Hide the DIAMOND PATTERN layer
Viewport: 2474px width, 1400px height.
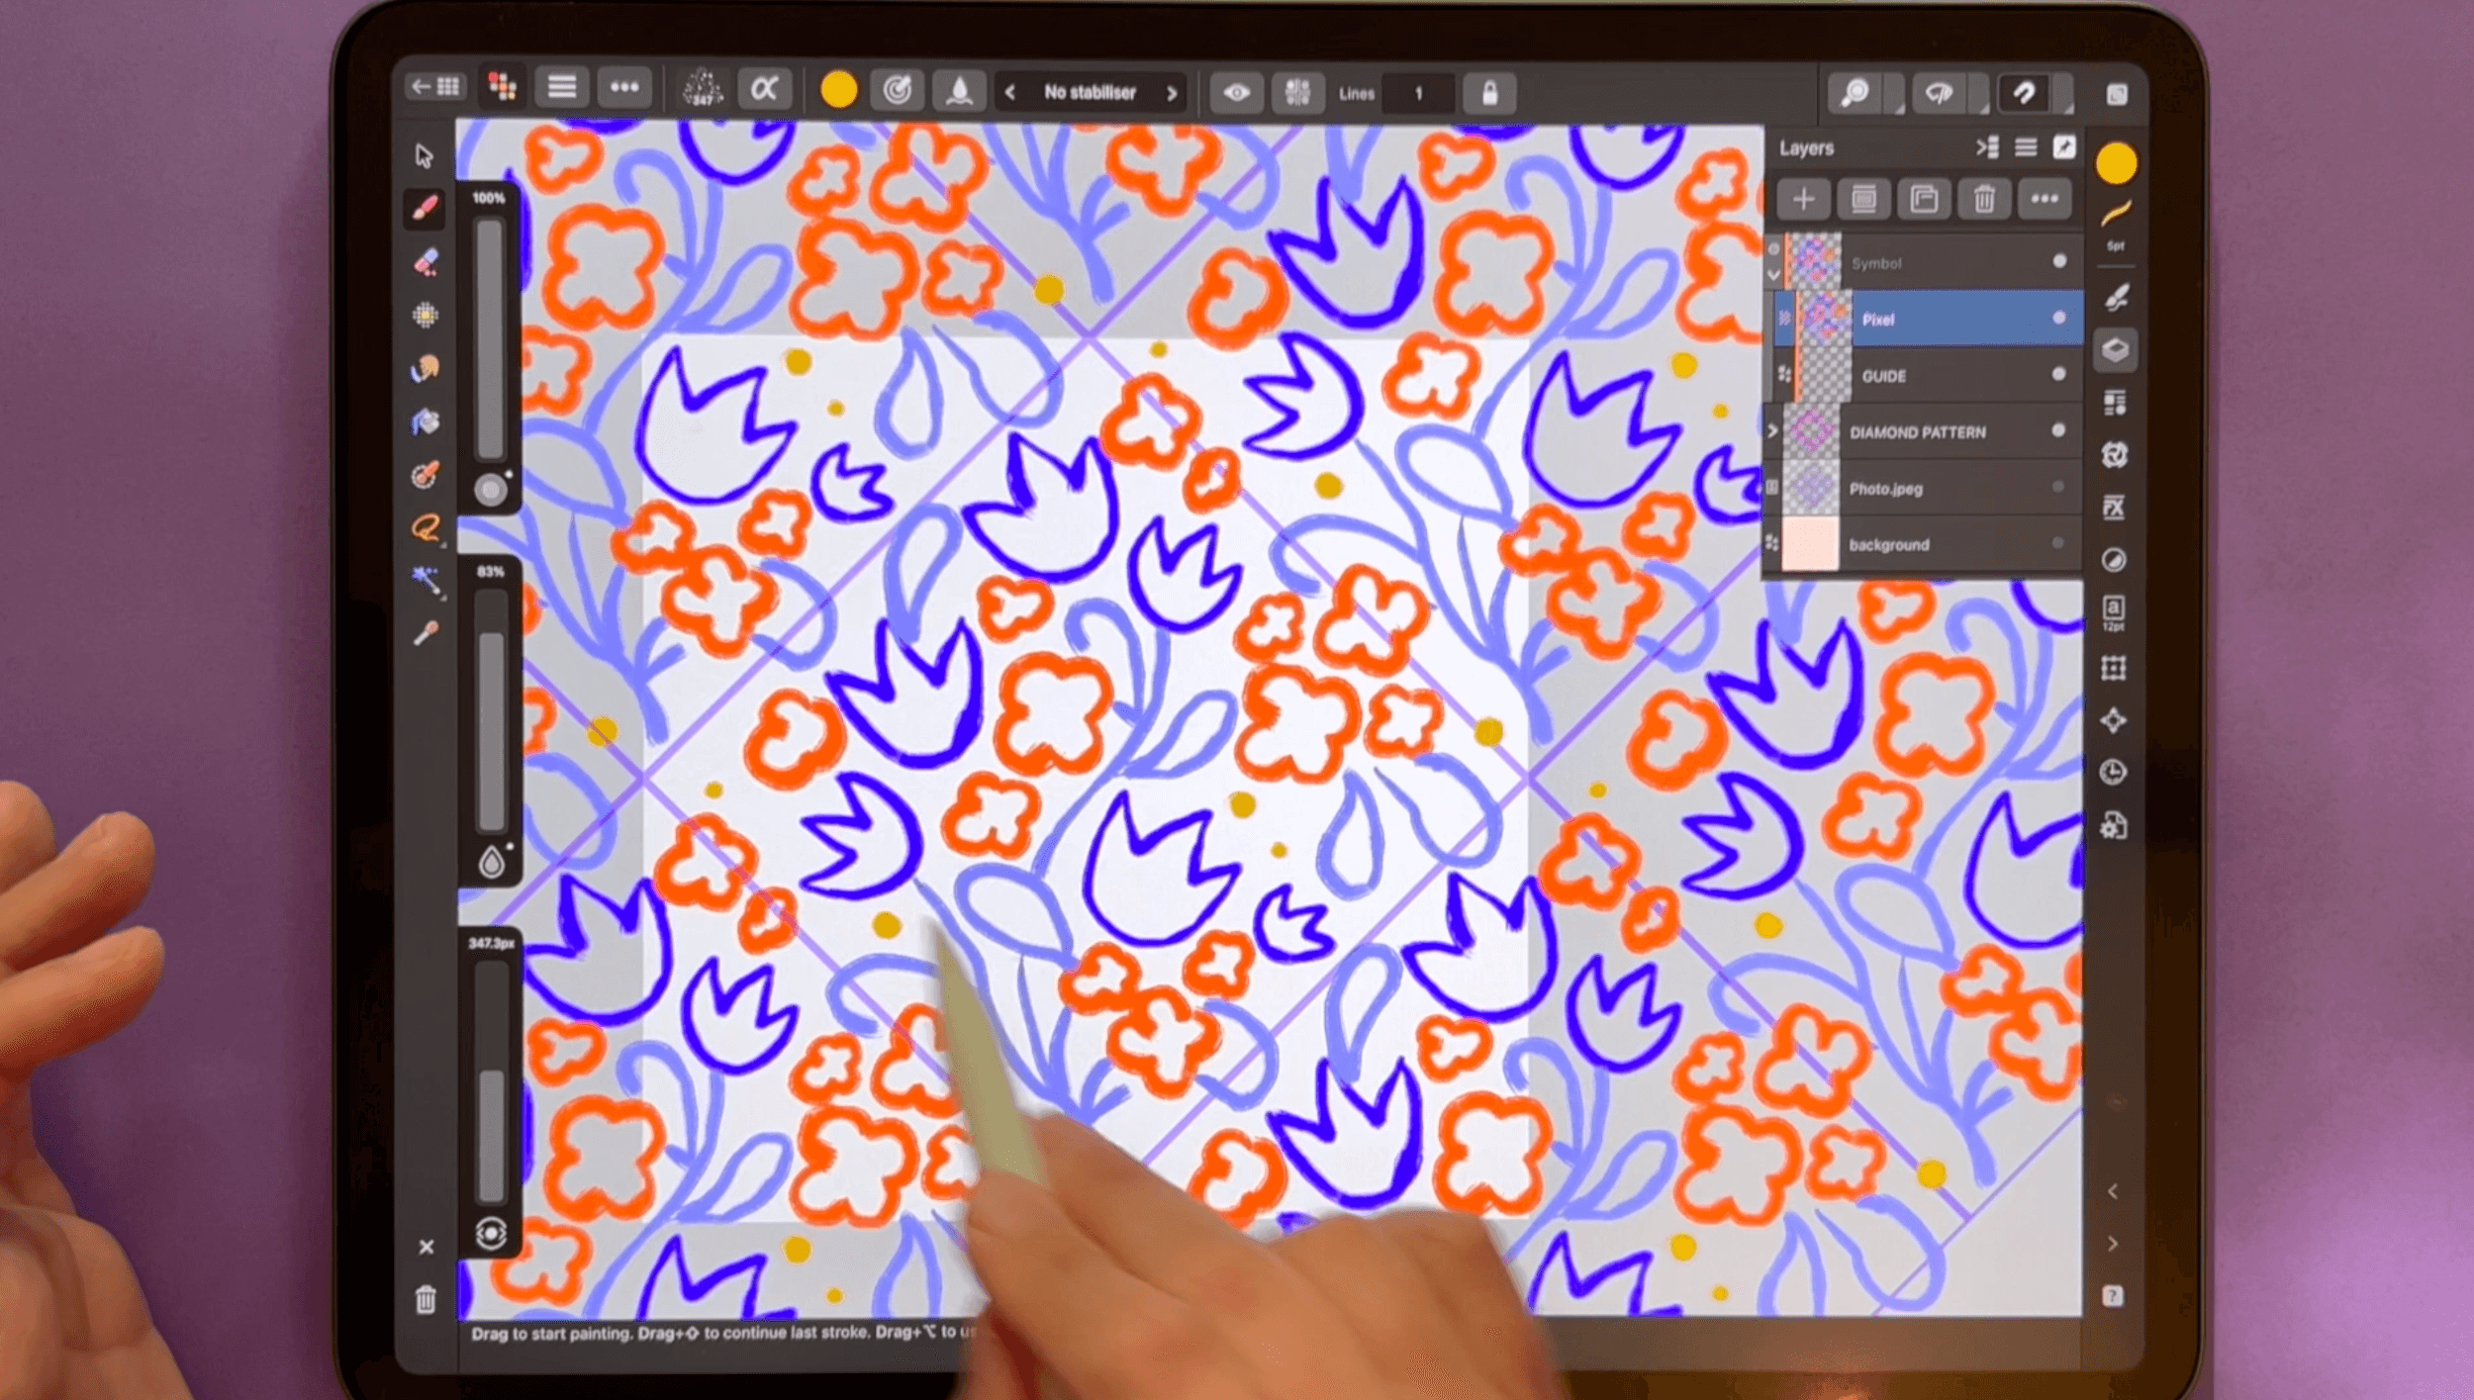2058,430
